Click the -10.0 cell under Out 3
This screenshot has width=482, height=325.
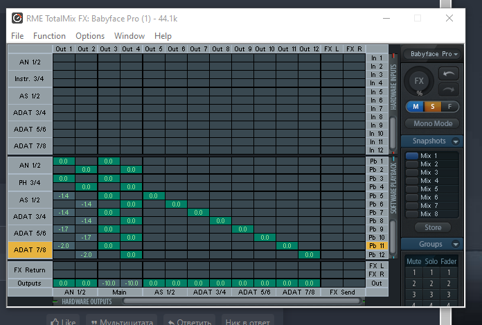[x=109, y=283]
